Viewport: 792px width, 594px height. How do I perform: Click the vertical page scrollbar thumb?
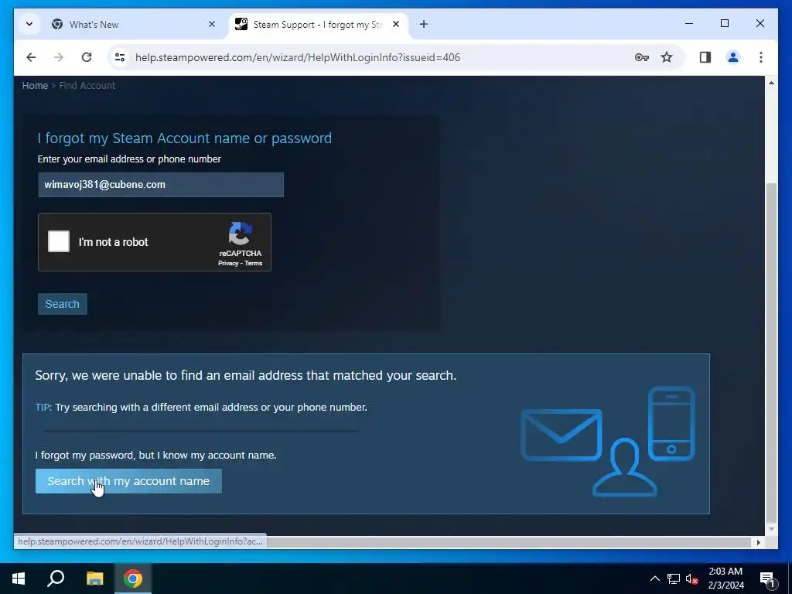[x=771, y=353]
